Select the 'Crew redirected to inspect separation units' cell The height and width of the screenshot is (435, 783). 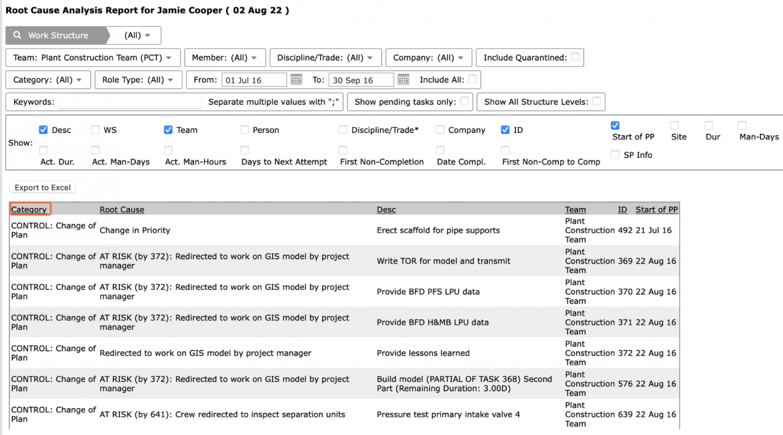tap(222, 414)
